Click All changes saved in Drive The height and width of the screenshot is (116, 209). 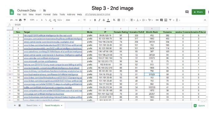pyautogui.click(x=98, y=14)
